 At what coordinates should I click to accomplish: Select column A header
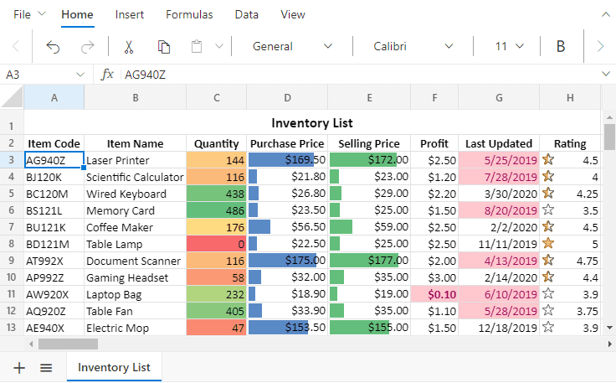click(54, 97)
